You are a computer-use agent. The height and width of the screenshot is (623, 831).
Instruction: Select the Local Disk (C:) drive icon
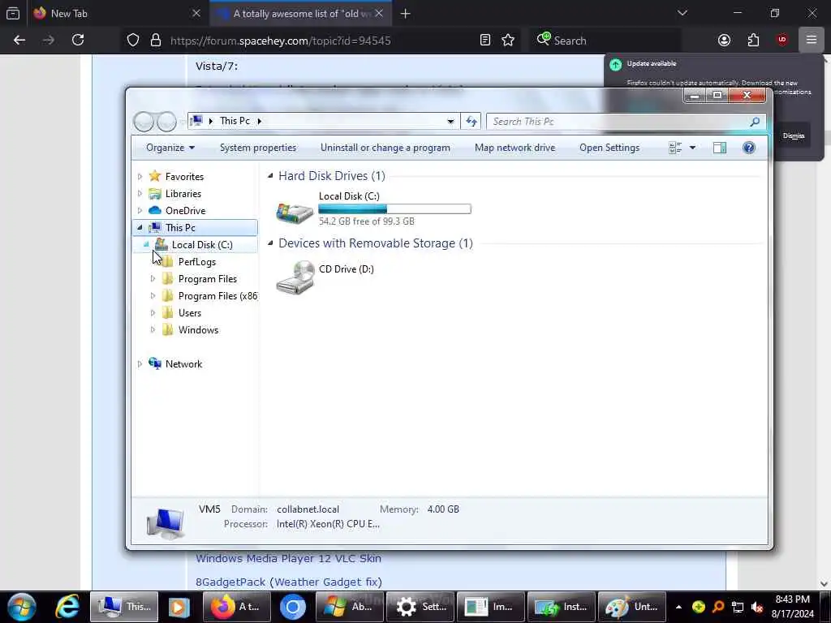pyautogui.click(x=295, y=213)
